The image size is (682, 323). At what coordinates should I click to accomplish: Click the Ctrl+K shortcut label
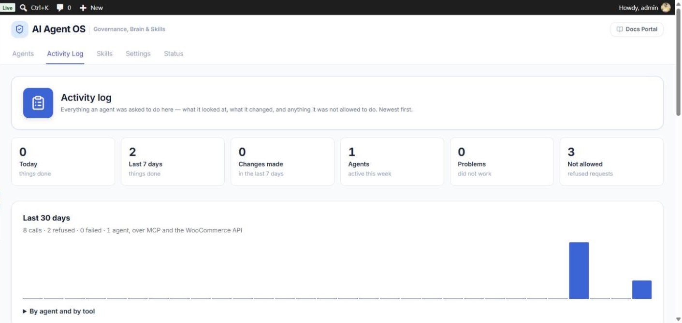[x=40, y=8]
